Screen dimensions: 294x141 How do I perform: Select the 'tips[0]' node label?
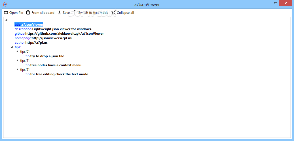25,52
